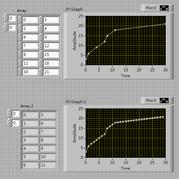Select Array cell containing 18
This screenshot has width=179, height=179.
51,63
